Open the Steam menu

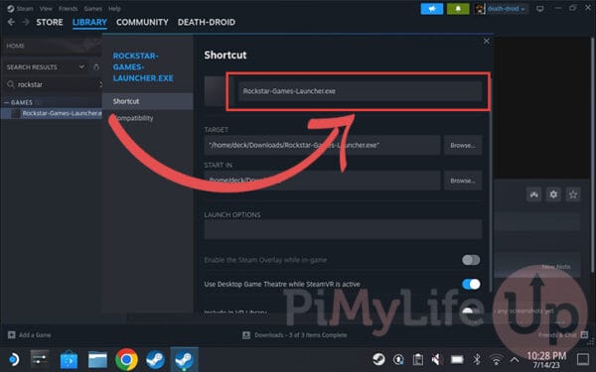(x=20, y=8)
